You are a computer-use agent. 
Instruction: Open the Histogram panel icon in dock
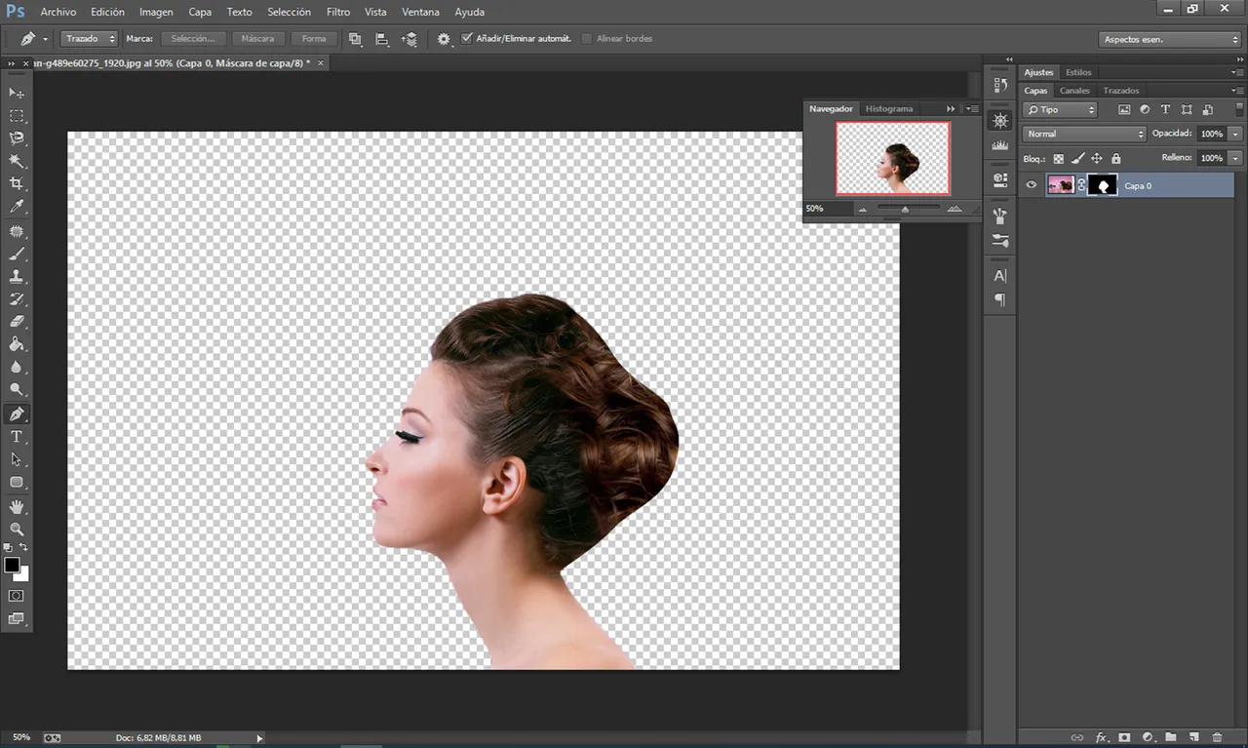pos(999,145)
